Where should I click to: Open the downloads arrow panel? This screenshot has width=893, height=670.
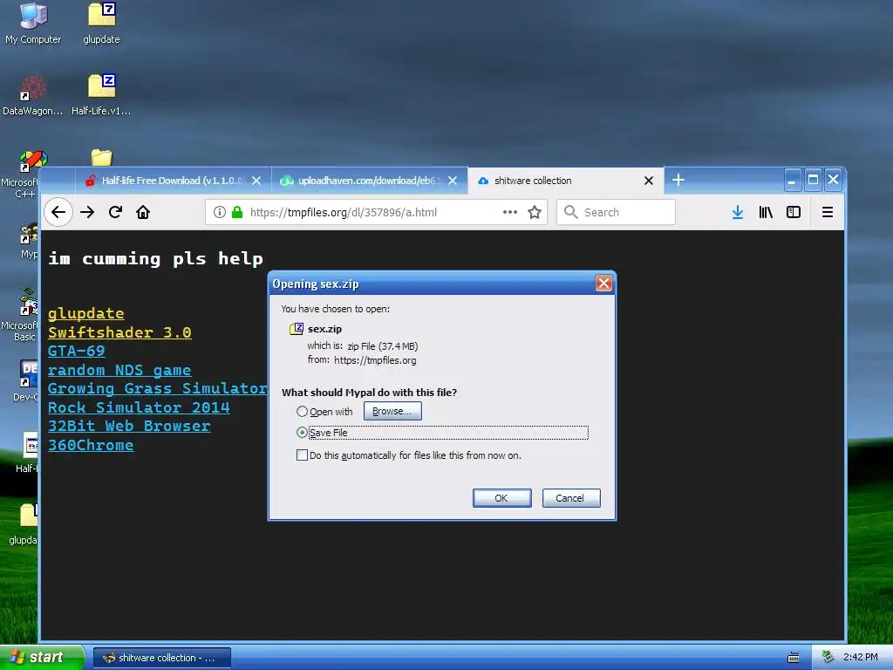[738, 213]
